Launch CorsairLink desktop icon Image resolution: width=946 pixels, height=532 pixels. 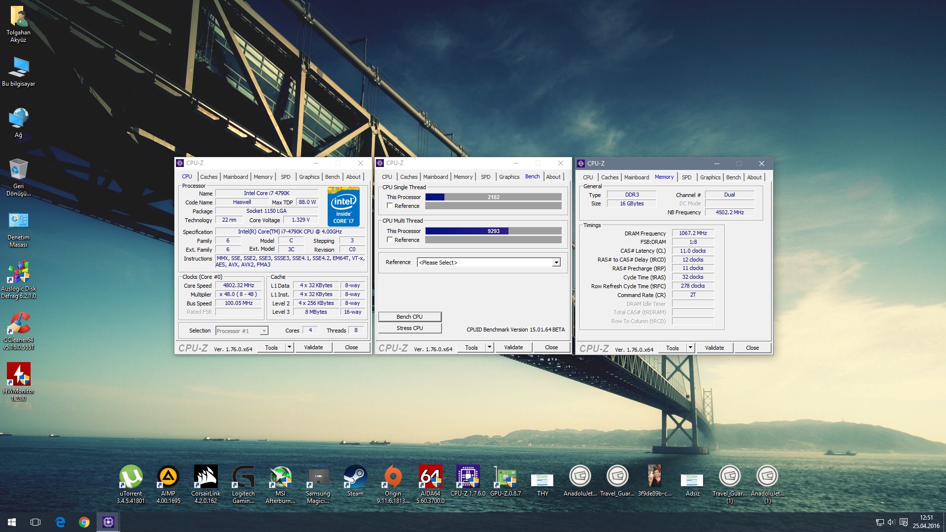(205, 477)
